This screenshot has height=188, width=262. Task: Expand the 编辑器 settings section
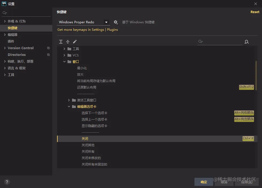pyautogui.click(x=5, y=35)
